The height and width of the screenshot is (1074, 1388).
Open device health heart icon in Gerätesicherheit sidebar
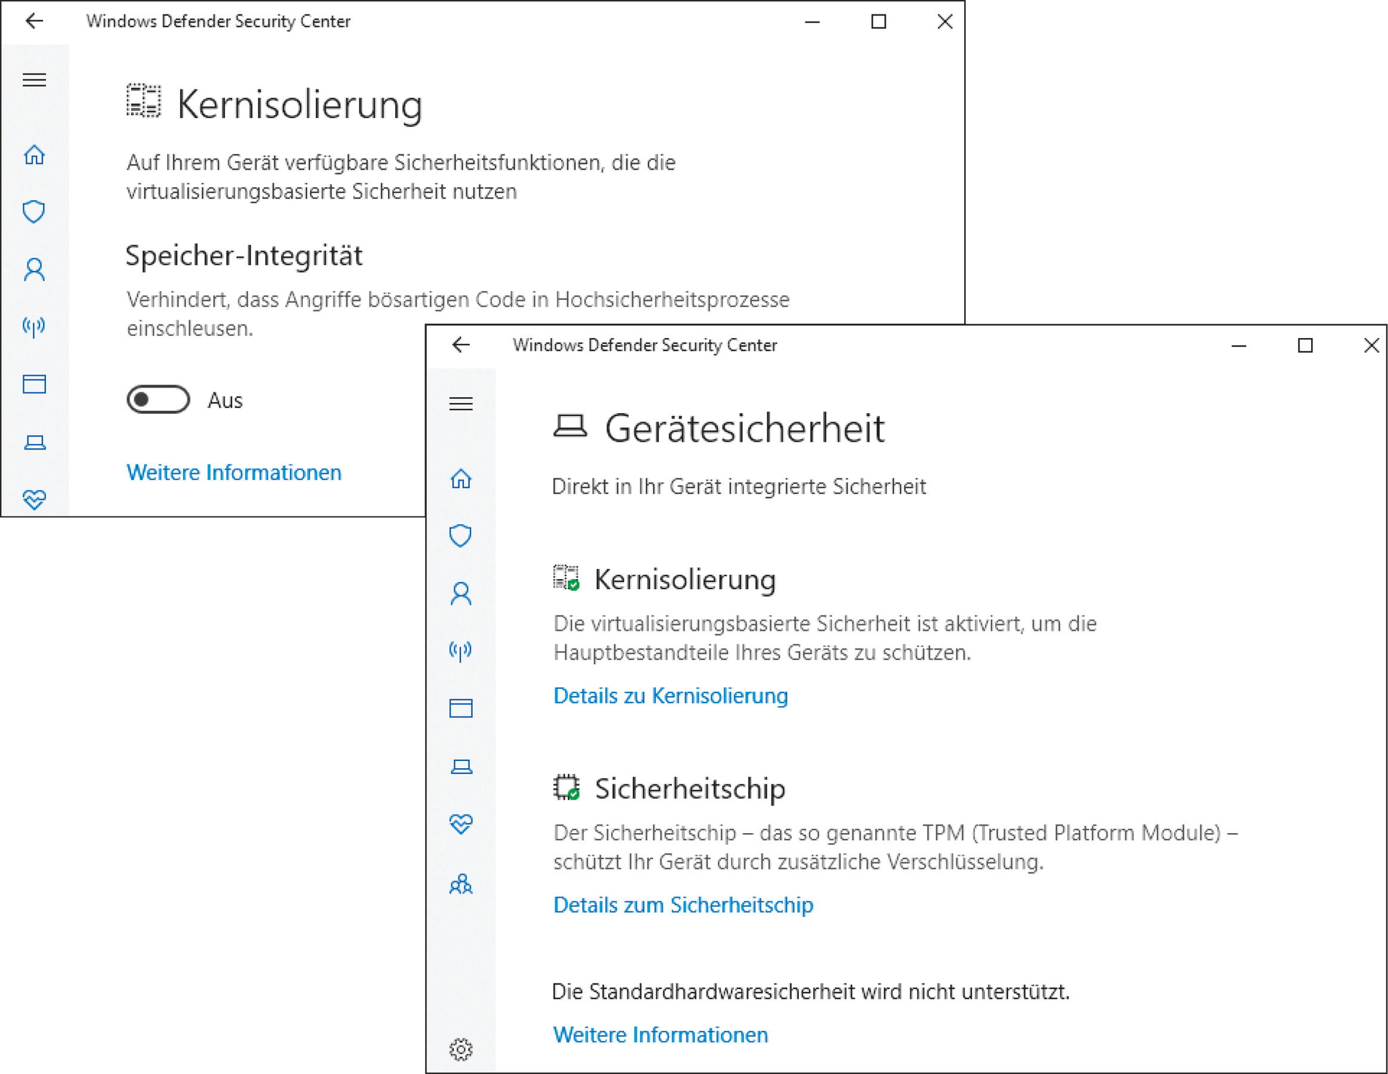click(461, 824)
